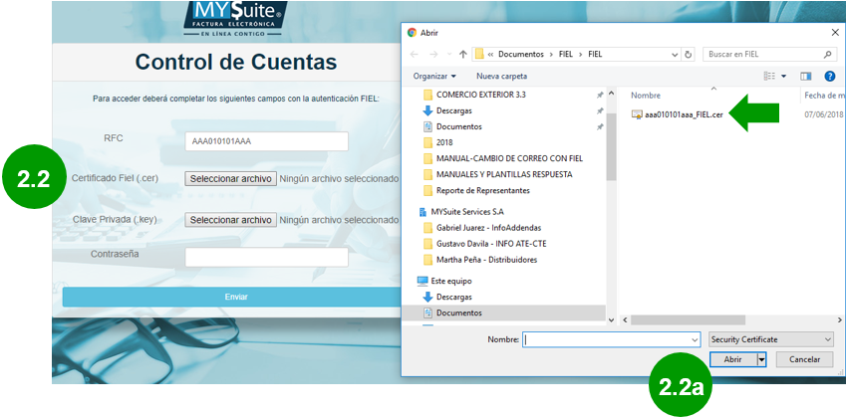Refresh the FIEL folder listing
847x419 pixels.
click(x=689, y=55)
